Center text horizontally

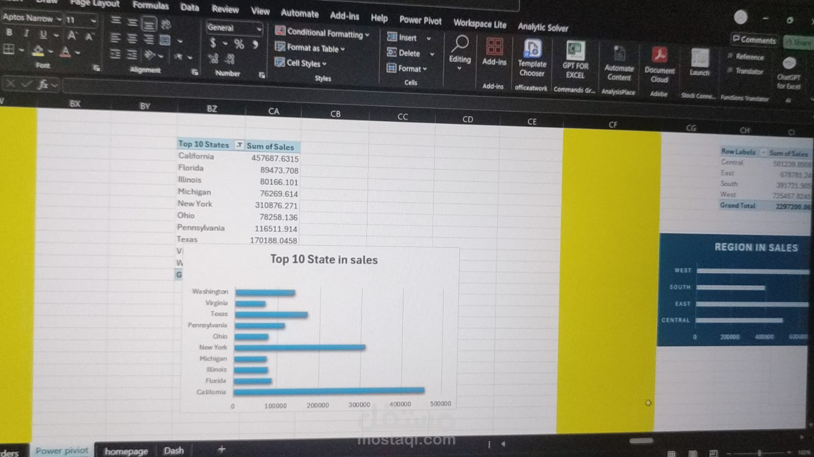132,39
